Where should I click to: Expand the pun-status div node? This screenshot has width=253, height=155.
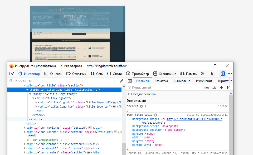25,144
